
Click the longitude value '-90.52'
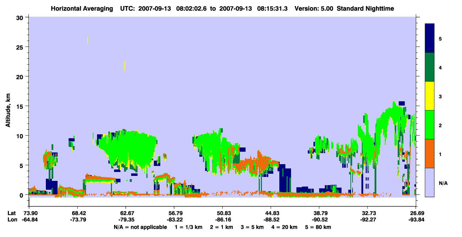click(319, 220)
